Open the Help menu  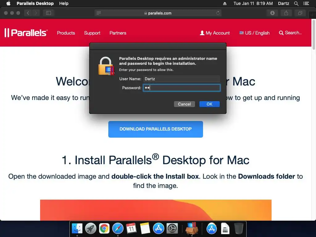(64, 3)
